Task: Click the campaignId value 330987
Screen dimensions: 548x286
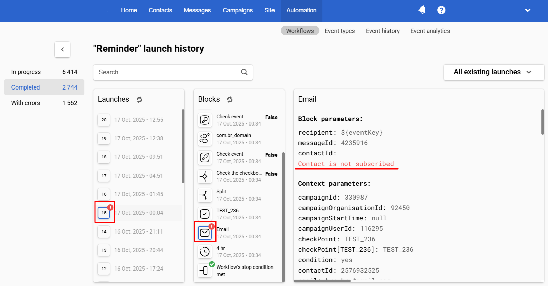Action: [356, 197]
